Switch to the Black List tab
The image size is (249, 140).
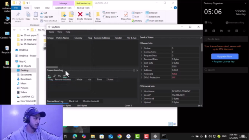click(x=74, y=101)
